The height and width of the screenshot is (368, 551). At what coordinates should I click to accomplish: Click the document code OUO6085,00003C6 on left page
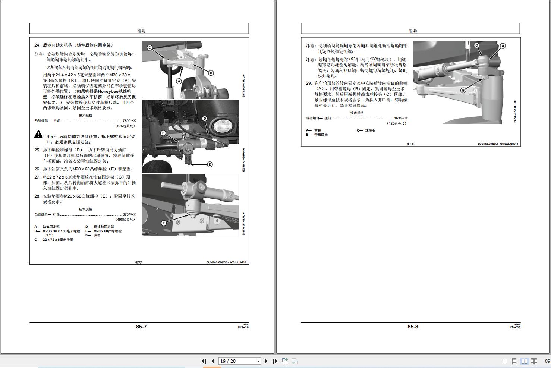coord(226,262)
